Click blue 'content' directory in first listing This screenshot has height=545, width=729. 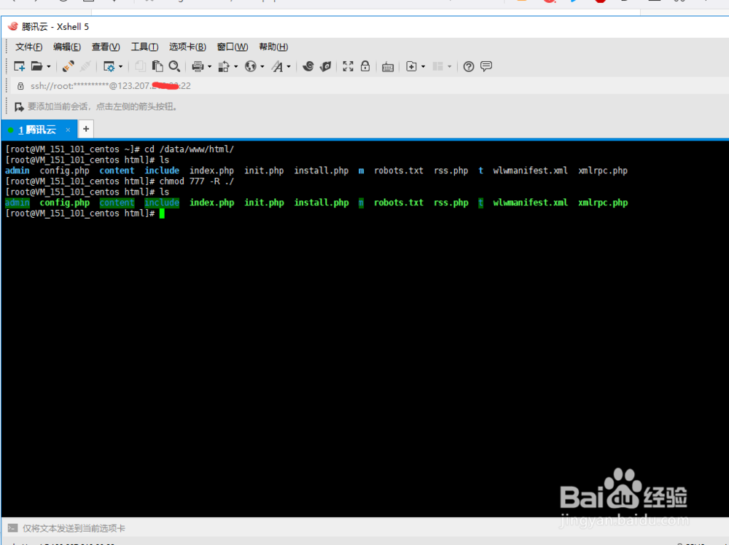117,170
